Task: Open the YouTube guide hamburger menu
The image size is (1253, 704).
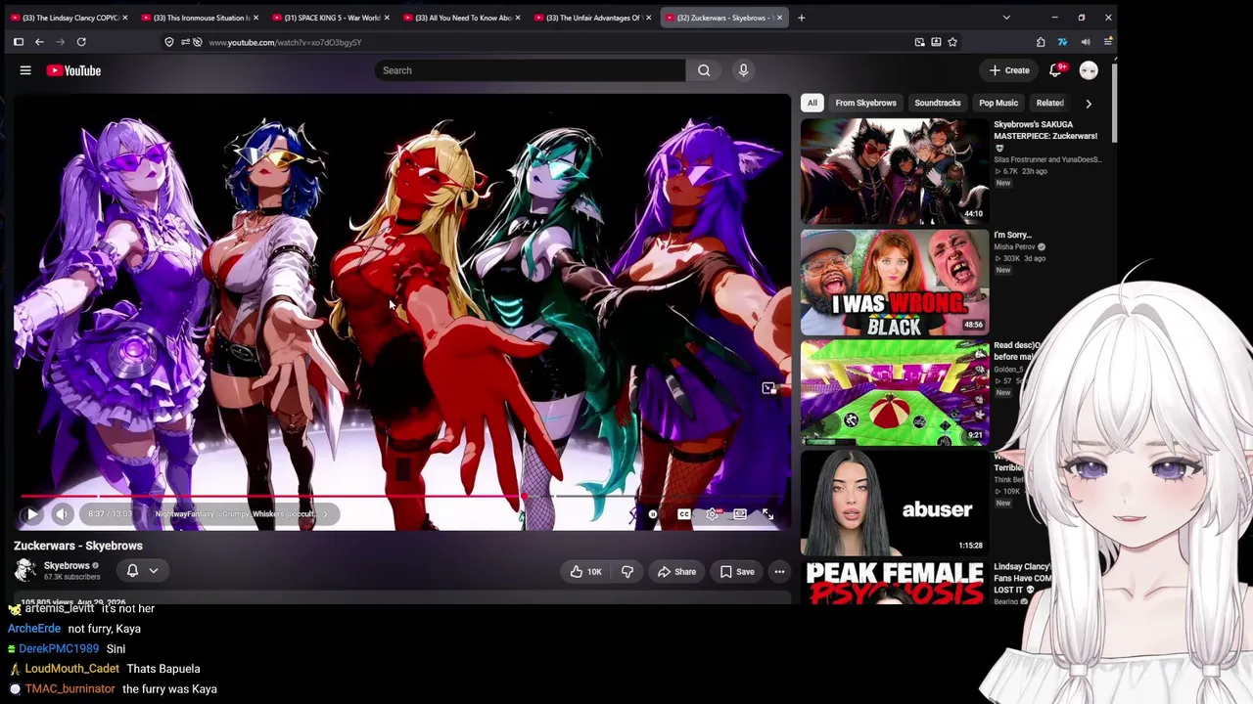Action: 25,70
